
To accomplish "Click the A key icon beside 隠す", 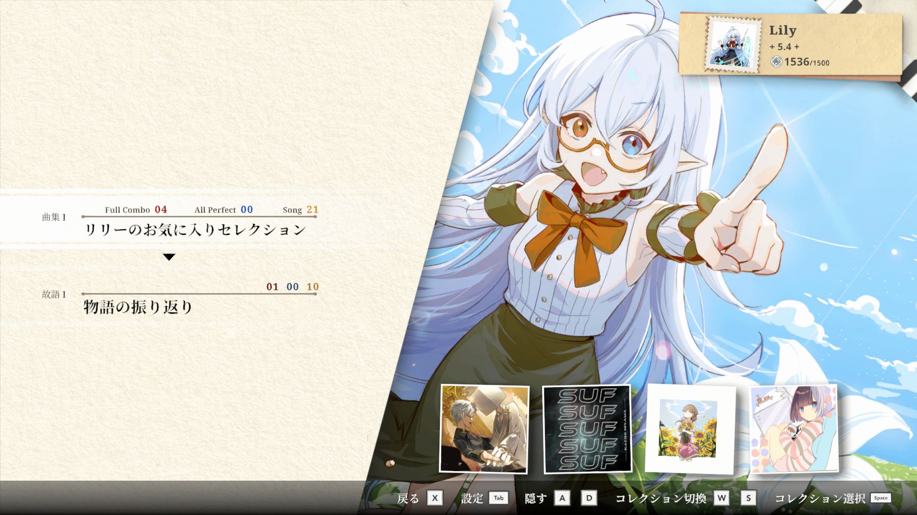I will [x=562, y=498].
